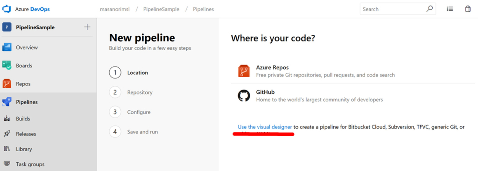Click the Releases rocket icon
Viewport: 478px width, 171px height.
[7, 134]
